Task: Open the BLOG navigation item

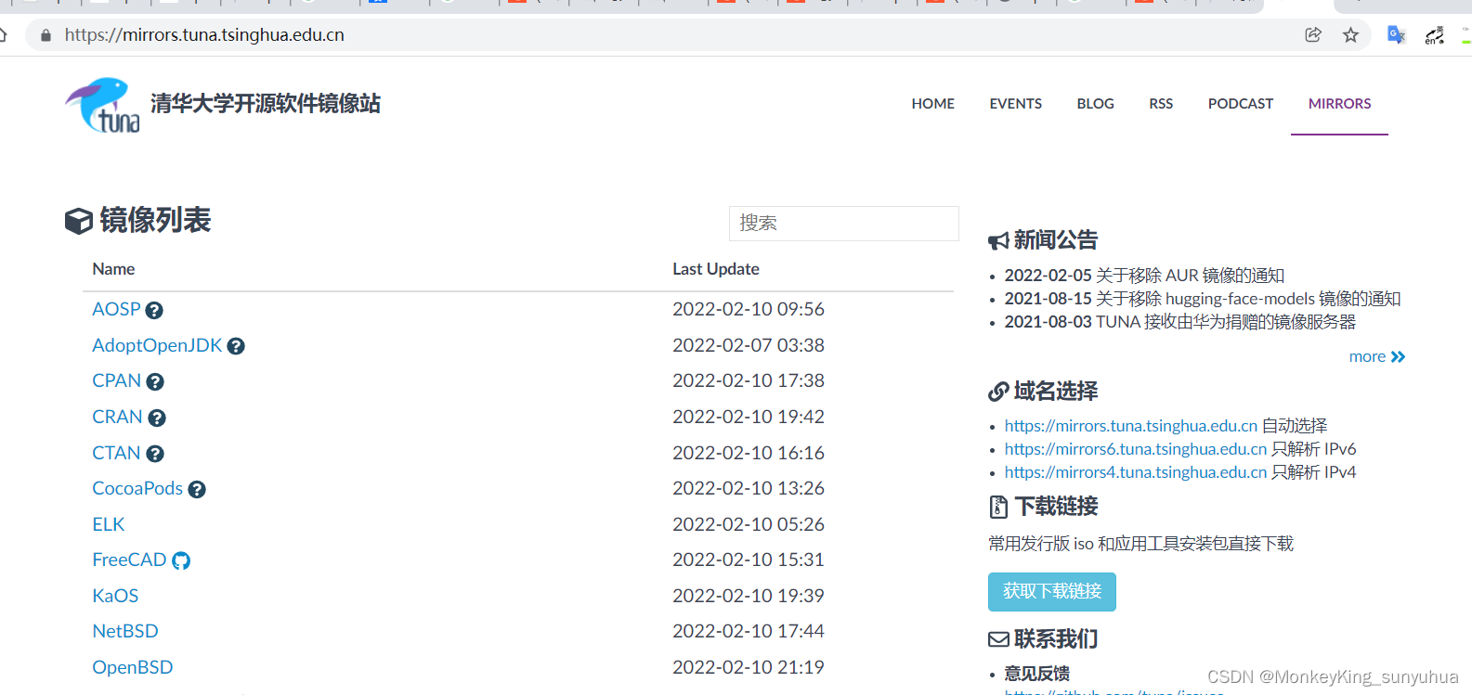Action: pos(1095,104)
